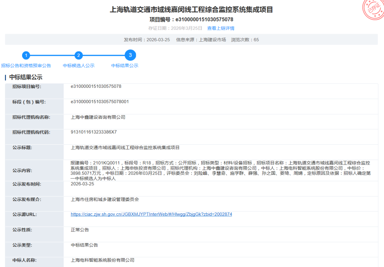
Task: Click the 标段（包）编号 row label
Action: (29, 102)
